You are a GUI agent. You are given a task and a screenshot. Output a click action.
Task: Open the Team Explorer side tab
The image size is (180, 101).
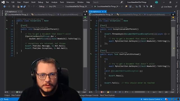click(x=177, y=29)
